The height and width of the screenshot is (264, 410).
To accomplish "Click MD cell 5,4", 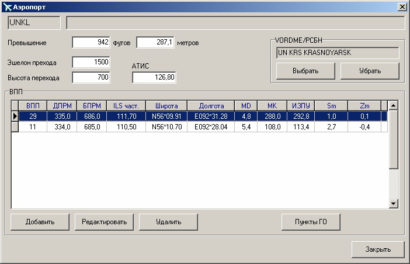I will click(246, 127).
